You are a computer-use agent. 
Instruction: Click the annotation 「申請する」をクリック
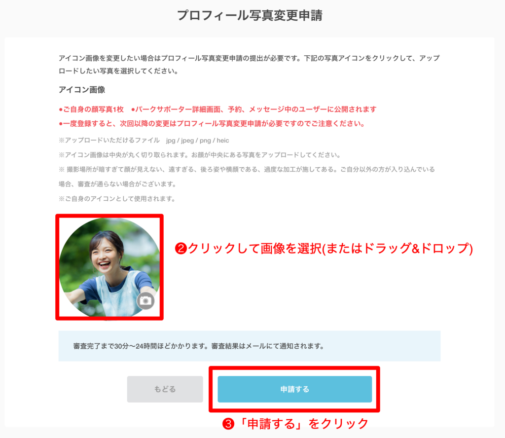tap(295, 424)
